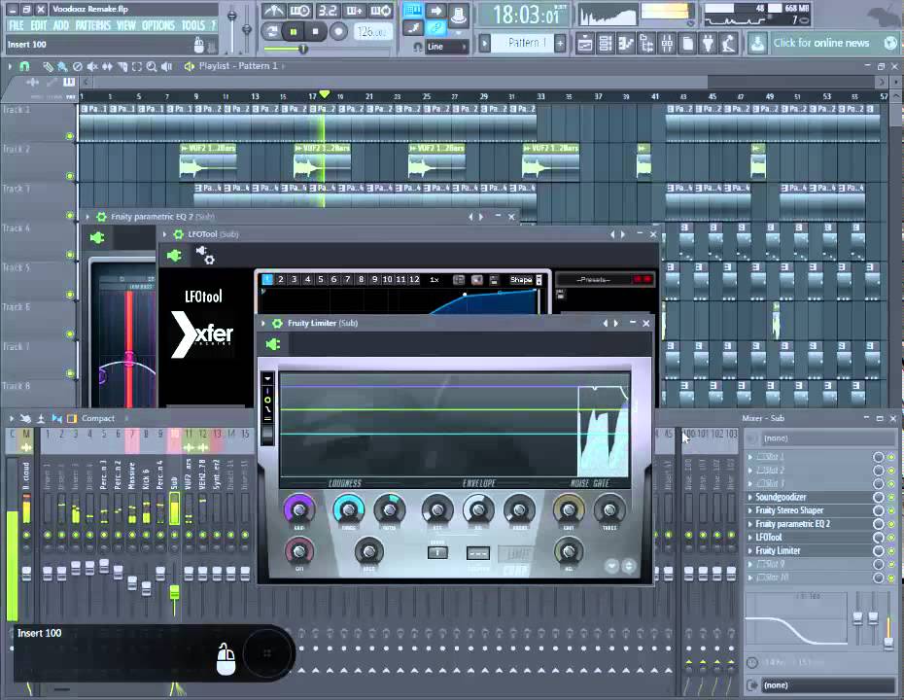Expand Fruity parametric EQ 2 mixer slot menu
Image resolution: width=904 pixels, height=700 pixels.
tap(750, 524)
